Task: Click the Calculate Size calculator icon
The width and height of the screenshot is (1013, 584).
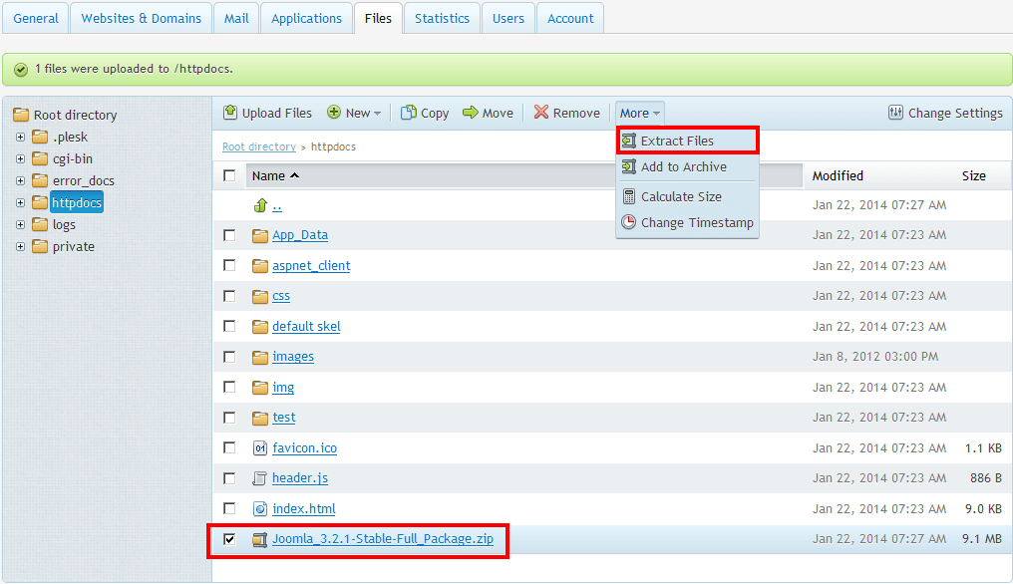Action: click(629, 196)
